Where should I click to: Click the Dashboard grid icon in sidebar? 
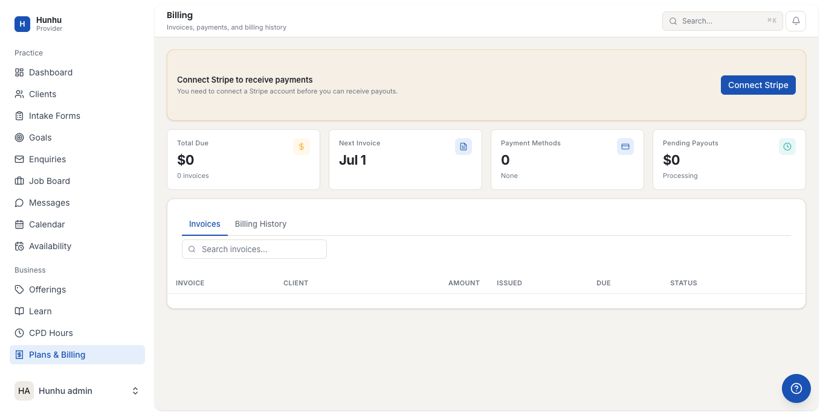tap(19, 72)
